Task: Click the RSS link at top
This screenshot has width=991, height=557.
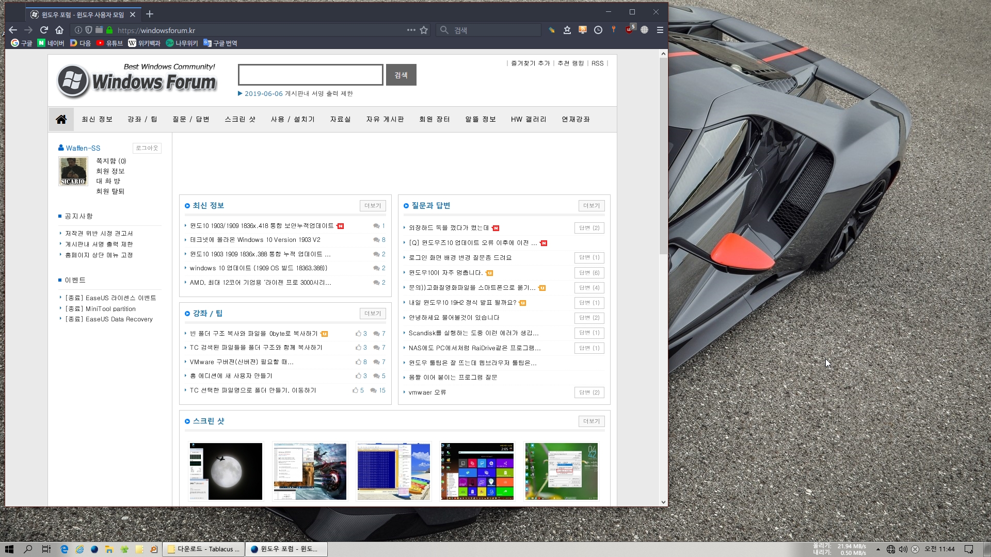Action: pos(597,63)
